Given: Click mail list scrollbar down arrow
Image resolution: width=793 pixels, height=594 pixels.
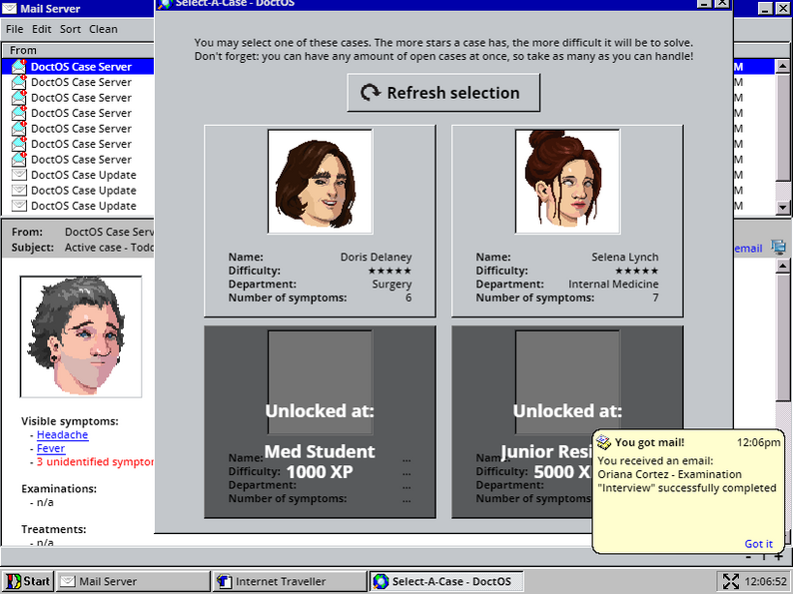Looking at the screenshot, I should coord(782,207).
